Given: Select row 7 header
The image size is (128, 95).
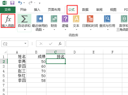Looking at the screenshot, I should (4, 85).
